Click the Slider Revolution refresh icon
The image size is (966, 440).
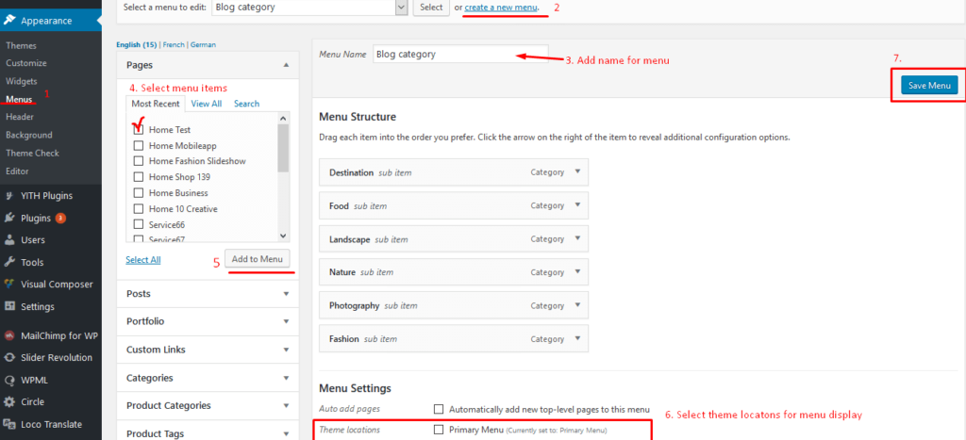[x=9, y=357]
